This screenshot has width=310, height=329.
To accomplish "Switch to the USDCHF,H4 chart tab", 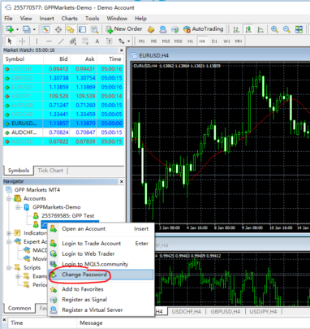I will coord(187,312).
